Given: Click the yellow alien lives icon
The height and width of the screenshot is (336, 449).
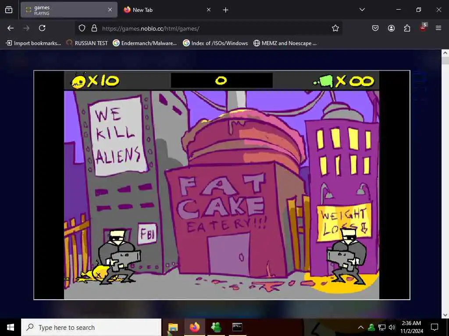Looking at the screenshot, I should pos(78,81).
